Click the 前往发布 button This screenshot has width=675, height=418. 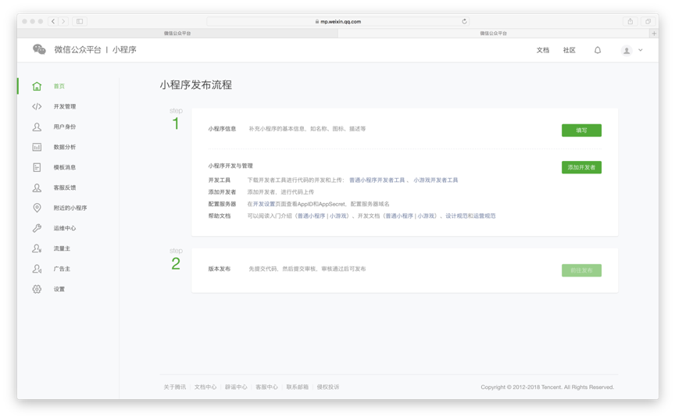(x=581, y=270)
